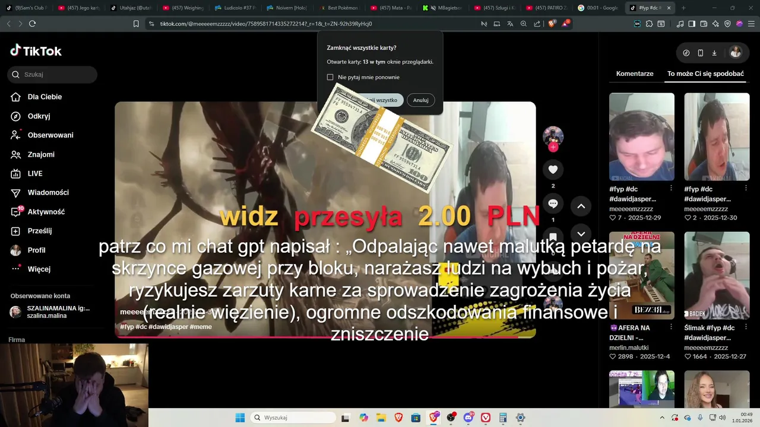
Task: Tick 'Nie pytaj mnie ponownie' checkbox
Action: coord(330,77)
